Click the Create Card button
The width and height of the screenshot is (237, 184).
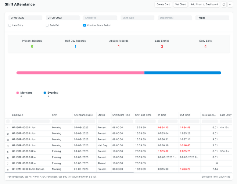coord(163,5)
